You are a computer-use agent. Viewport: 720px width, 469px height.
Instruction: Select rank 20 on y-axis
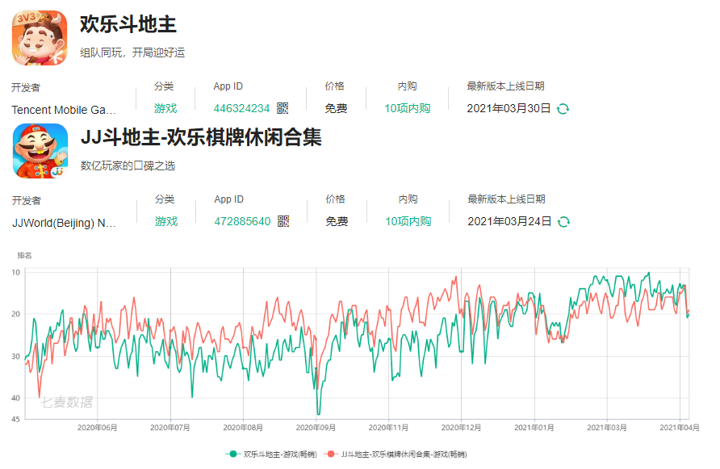click(x=16, y=314)
